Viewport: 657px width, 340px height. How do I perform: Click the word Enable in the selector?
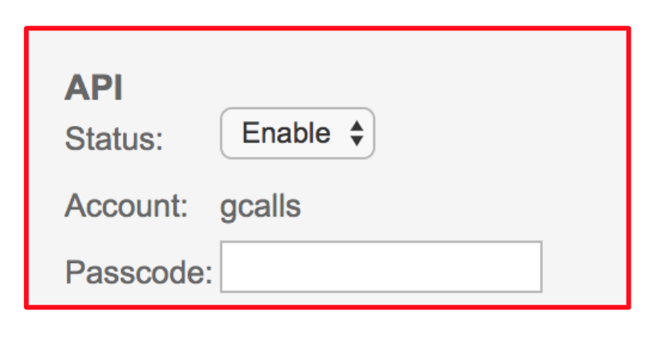click(x=286, y=133)
